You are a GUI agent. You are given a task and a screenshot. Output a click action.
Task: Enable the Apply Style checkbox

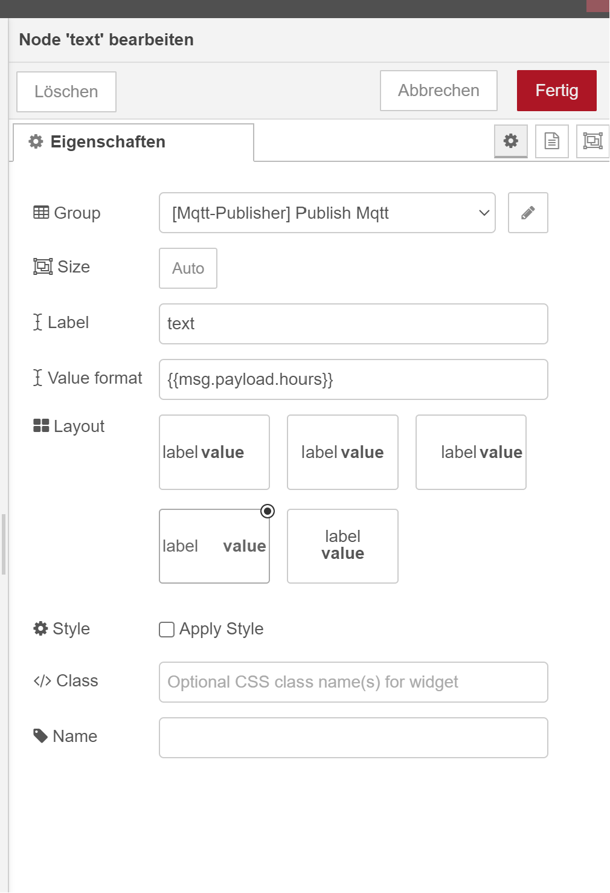point(167,630)
